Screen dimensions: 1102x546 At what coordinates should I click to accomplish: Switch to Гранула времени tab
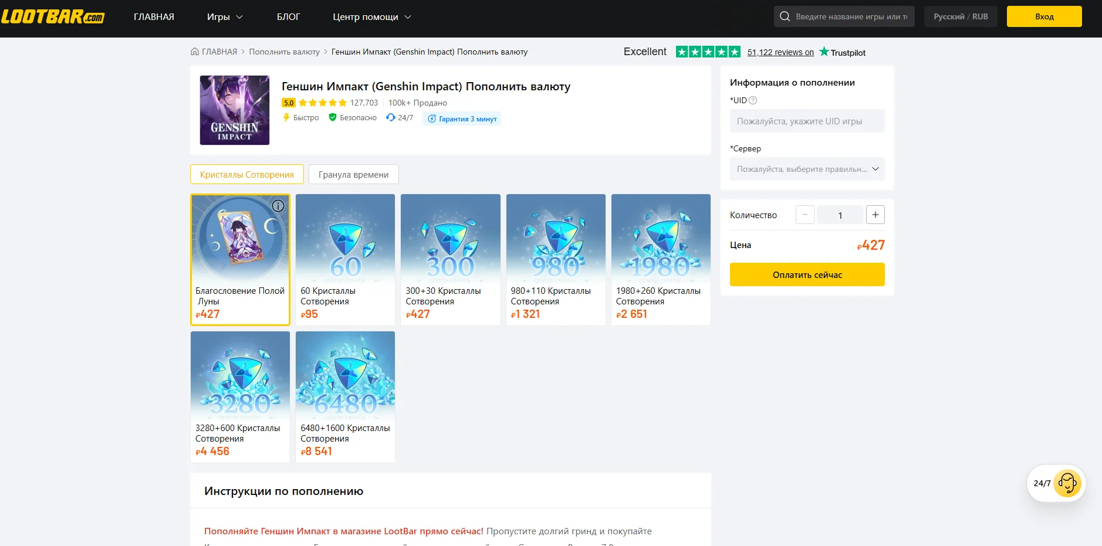point(354,174)
